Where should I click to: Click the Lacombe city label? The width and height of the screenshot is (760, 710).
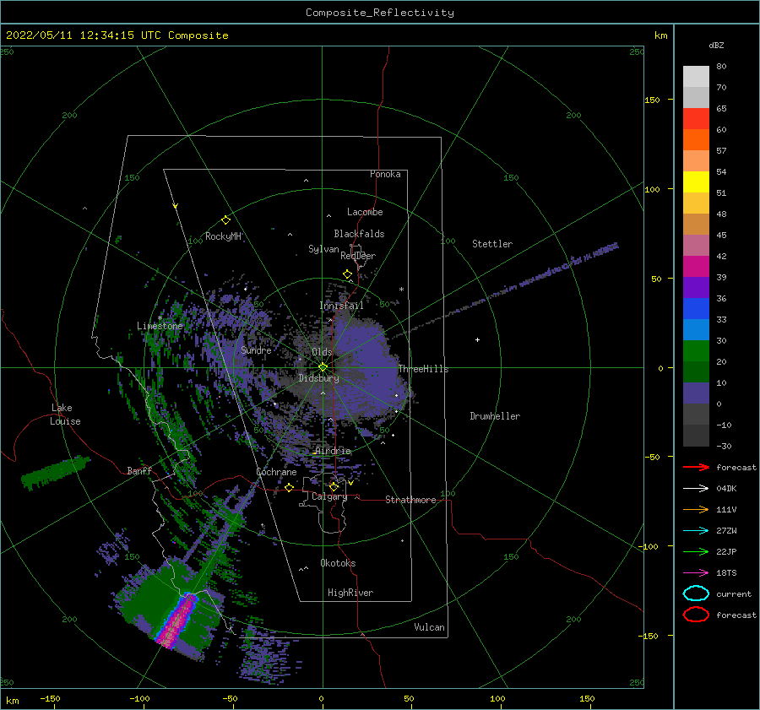click(x=365, y=212)
